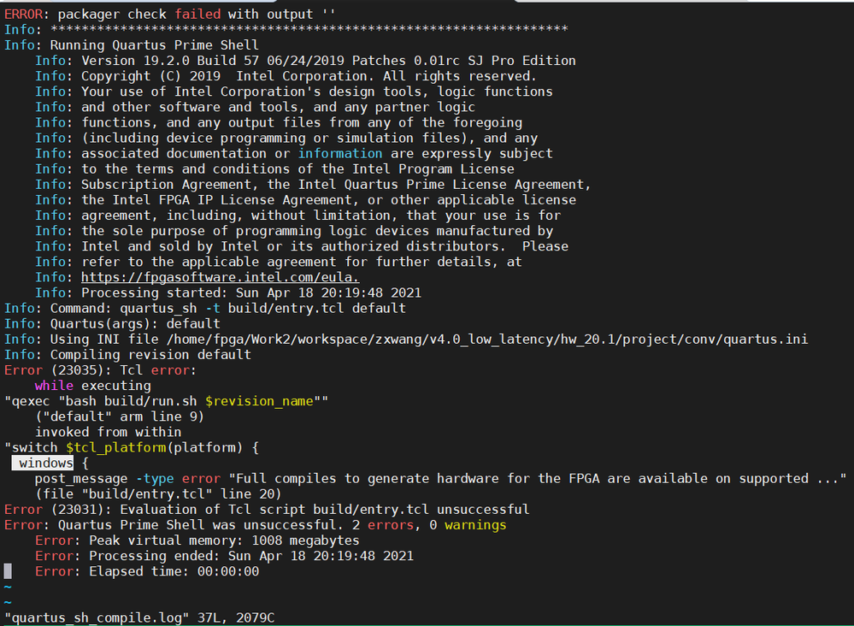Click the '("default" arm line 9)' text
Image resolution: width=854 pixels, height=626 pixels.
pyautogui.click(x=120, y=416)
